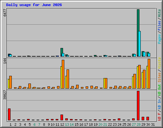Click green weekend day label 7
This screenshot has height=128, width=163.
[39, 124]
